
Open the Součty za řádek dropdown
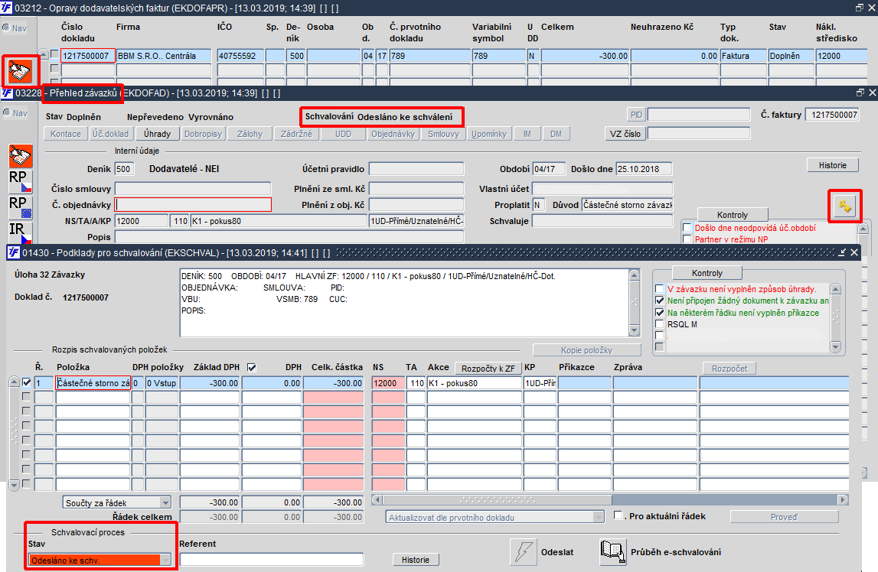(x=165, y=502)
